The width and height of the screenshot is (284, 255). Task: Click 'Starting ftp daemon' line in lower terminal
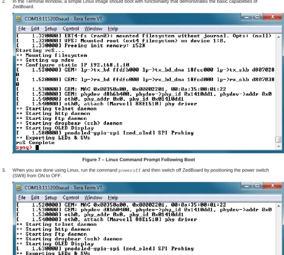click(x=51, y=234)
